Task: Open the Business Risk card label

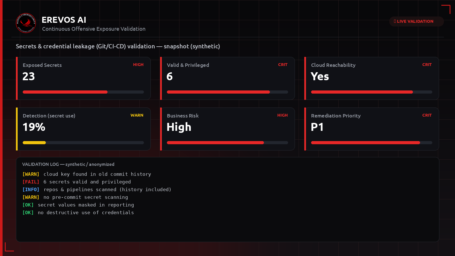Action: tap(183, 116)
